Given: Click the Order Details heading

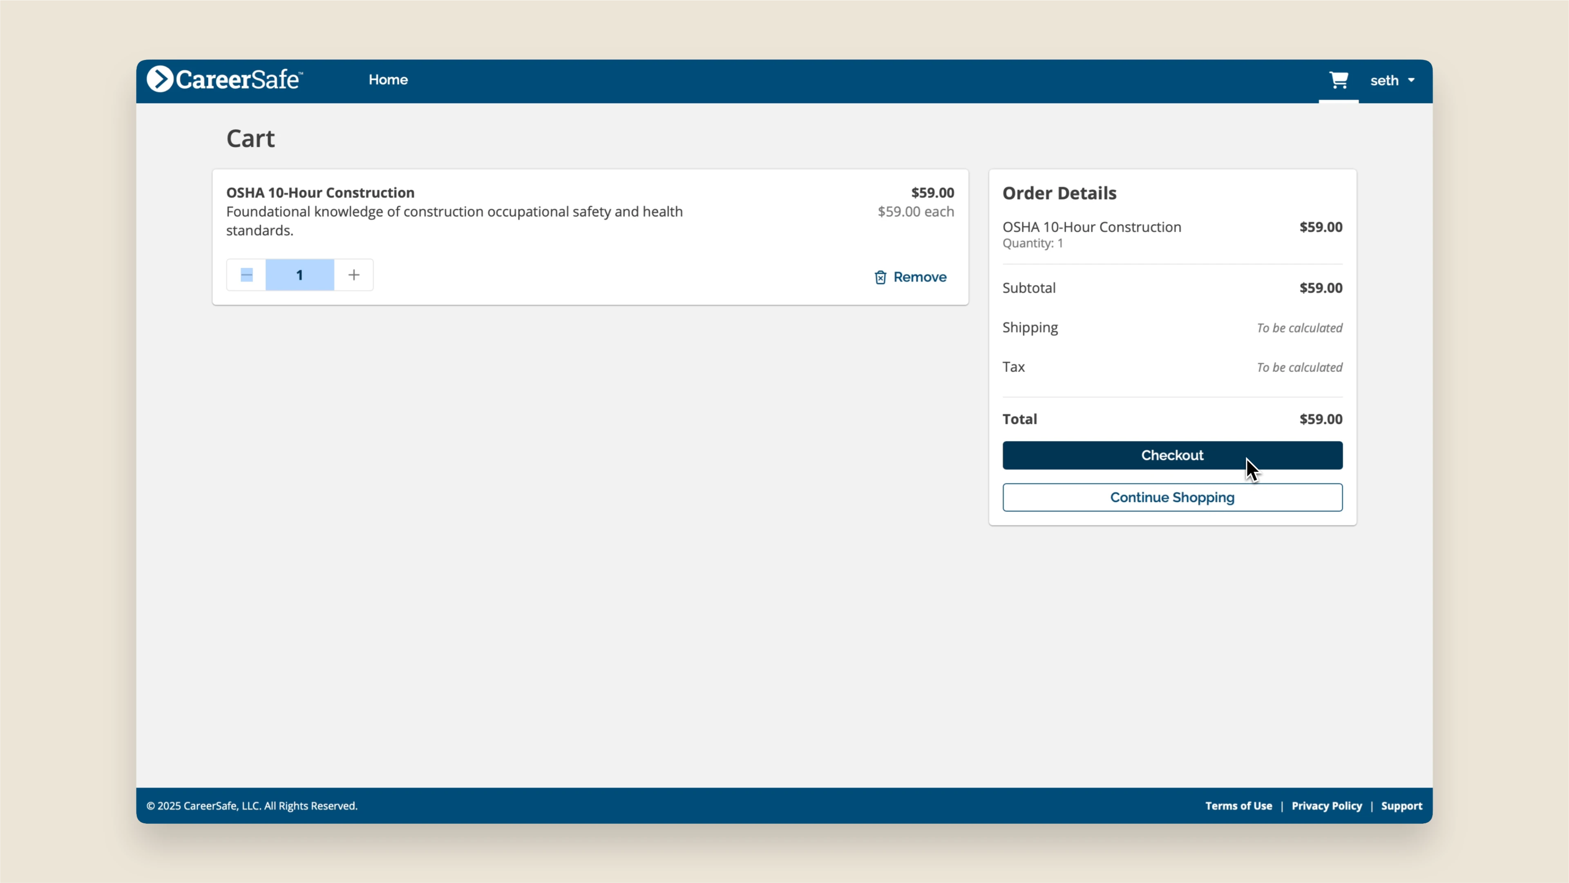Looking at the screenshot, I should click(1059, 193).
